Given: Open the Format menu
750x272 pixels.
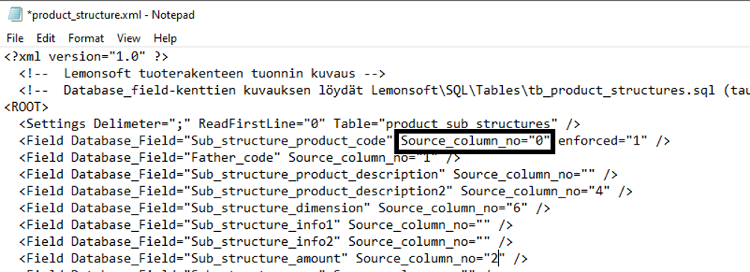Looking at the screenshot, I should (x=86, y=38).
